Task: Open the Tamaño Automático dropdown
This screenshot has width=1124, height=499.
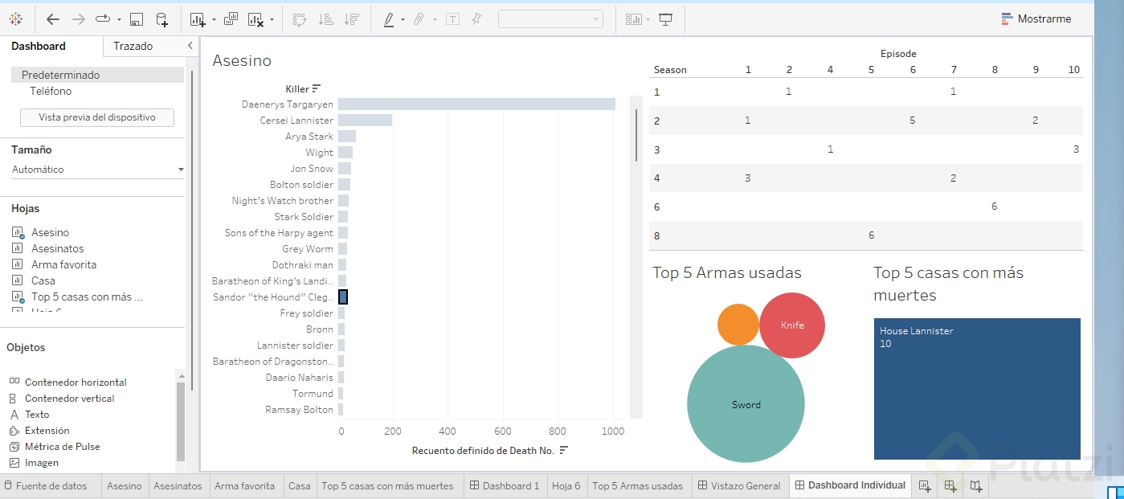Action: pos(98,170)
